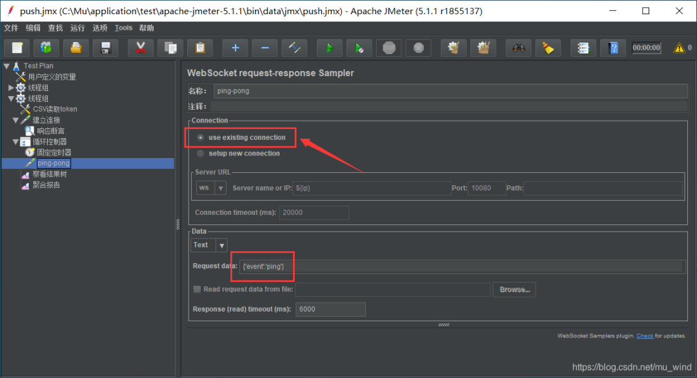This screenshot has width=697, height=378.
Task: Open the Templates toolbar icon
Action: click(x=46, y=48)
